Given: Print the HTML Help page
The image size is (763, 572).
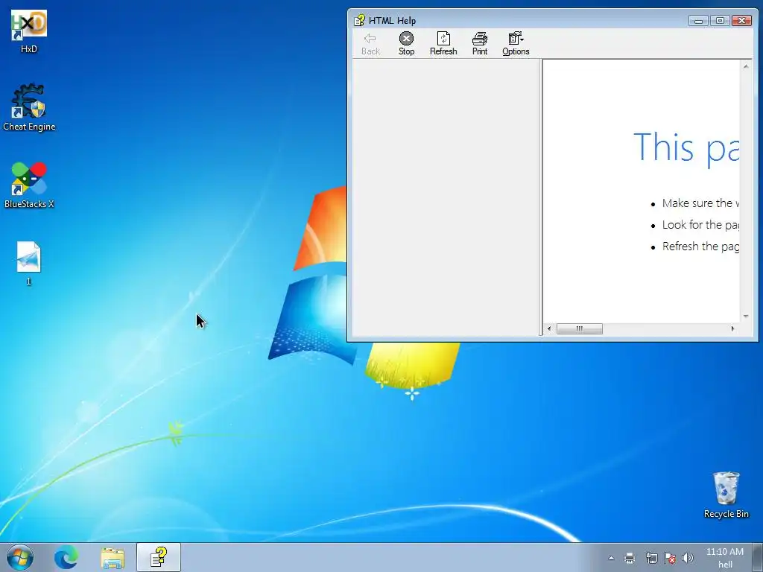Looking at the screenshot, I should [x=479, y=44].
